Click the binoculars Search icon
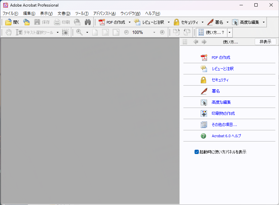This screenshot has width=279, height=205. (x=88, y=22)
